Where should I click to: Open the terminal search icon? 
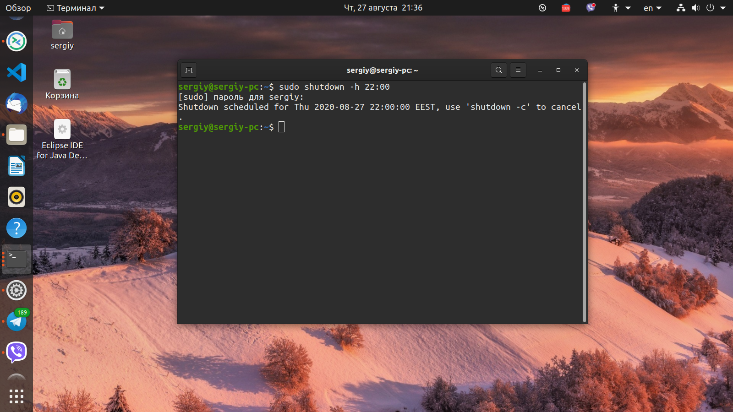tap(498, 70)
